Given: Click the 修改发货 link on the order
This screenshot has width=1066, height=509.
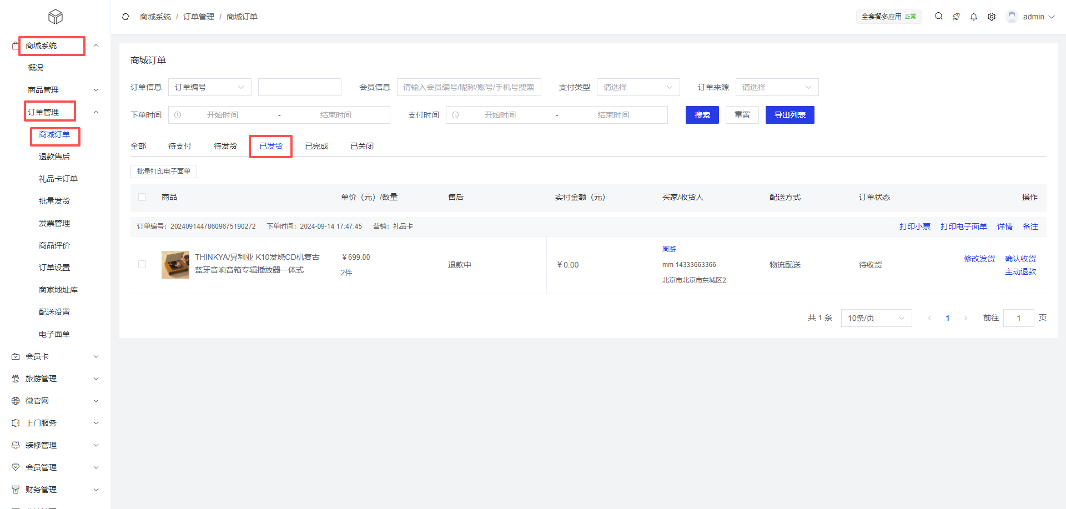Looking at the screenshot, I should point(979,258).
